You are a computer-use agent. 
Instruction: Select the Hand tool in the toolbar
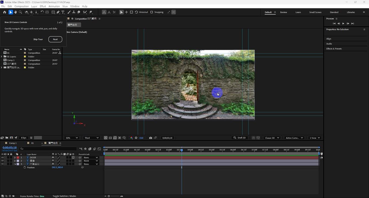(16, 12)
